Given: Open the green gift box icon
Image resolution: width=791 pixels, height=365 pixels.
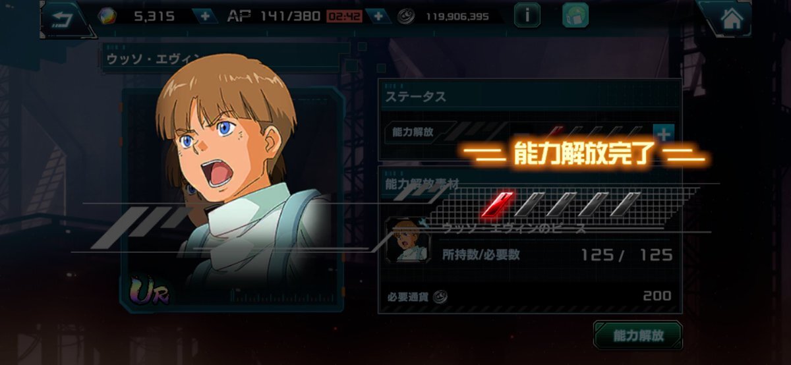Looking at the screenshot, I should (x=575, y=15).
